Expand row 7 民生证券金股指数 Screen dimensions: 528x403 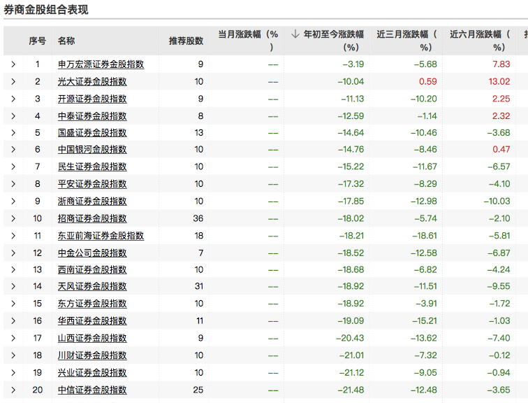(x=13, y=167)
